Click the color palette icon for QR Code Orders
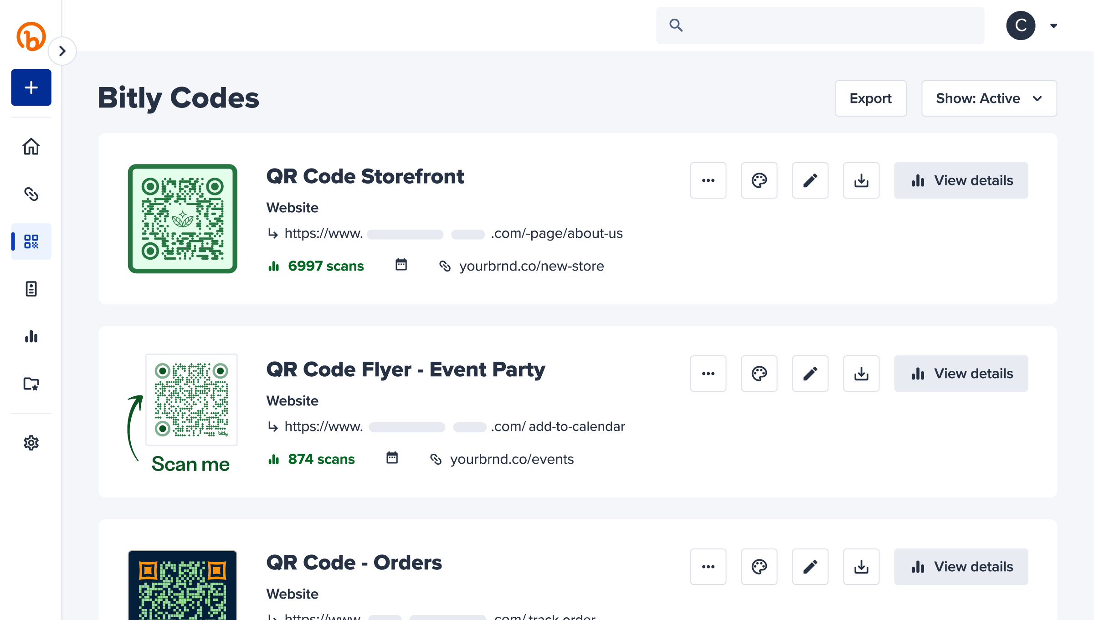Screen dimensions: 1094x620 (760, 566)
